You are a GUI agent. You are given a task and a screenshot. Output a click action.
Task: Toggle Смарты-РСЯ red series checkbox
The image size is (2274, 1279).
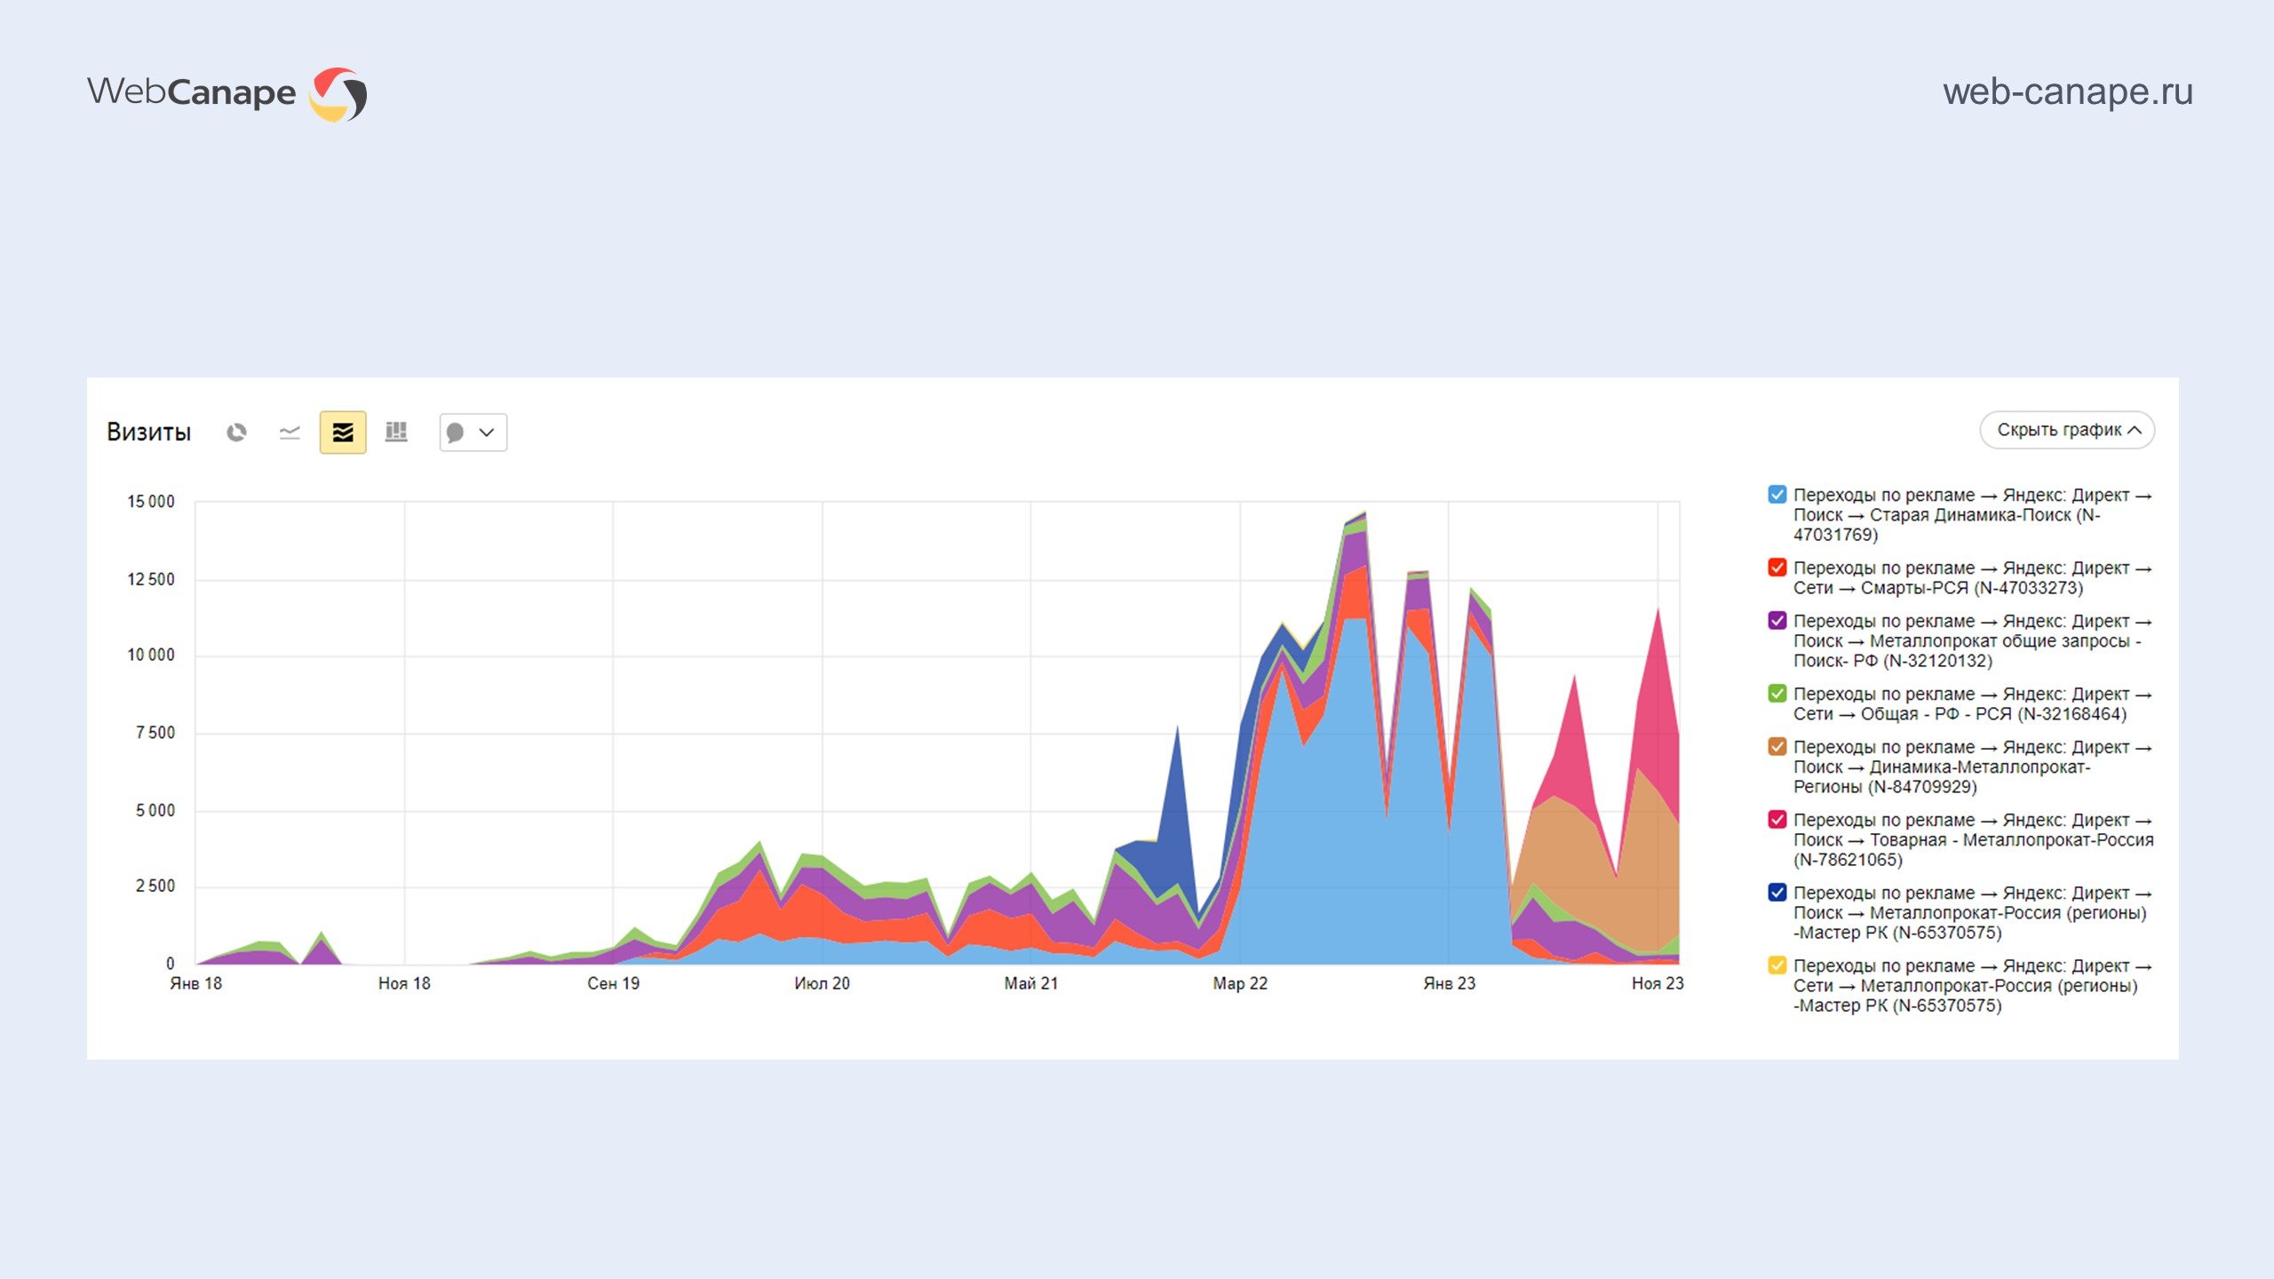click(1777, 568)
